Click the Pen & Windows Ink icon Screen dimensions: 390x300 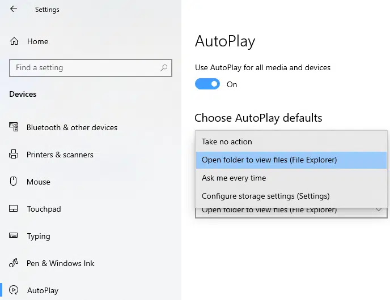point(14,263)
